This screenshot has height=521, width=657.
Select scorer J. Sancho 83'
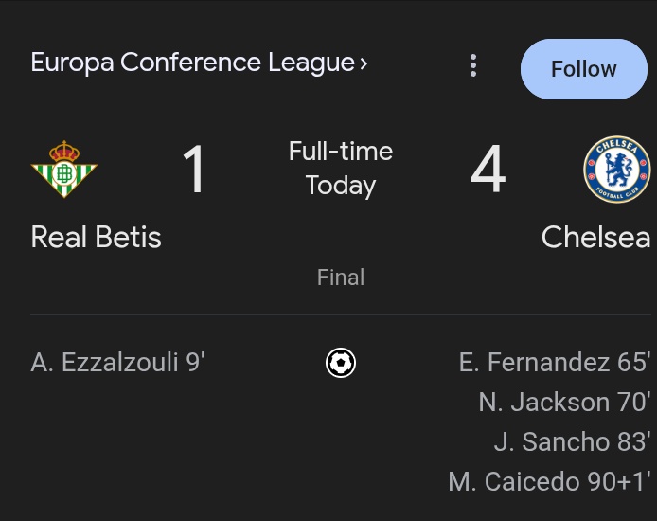[573, 441]
